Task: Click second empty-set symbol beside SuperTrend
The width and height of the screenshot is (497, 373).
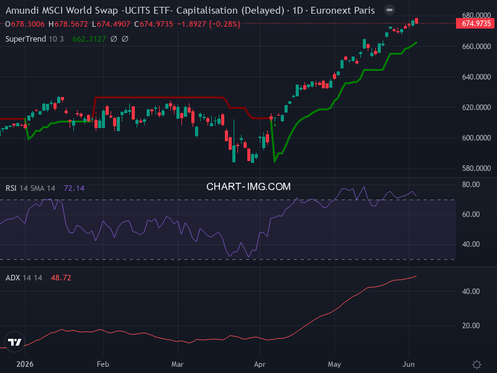Action: point(125,39)
